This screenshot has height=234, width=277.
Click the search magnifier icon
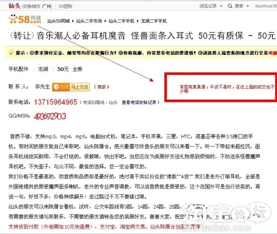[230, 6]
